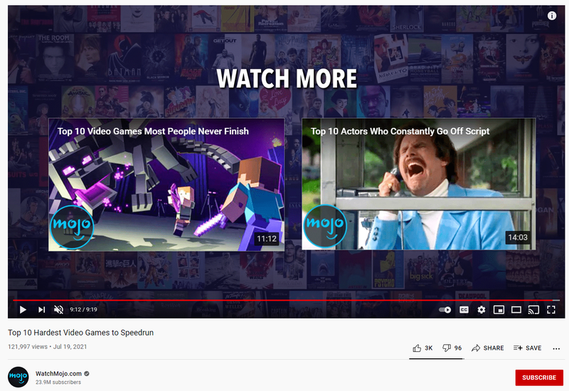Toggle the autoplay switch
This screenshot has width=569, height=391.
pyautogui.click(x=445, y=310)
